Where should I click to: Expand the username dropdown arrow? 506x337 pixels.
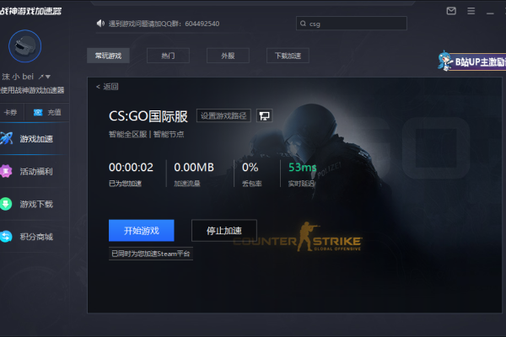48,77
